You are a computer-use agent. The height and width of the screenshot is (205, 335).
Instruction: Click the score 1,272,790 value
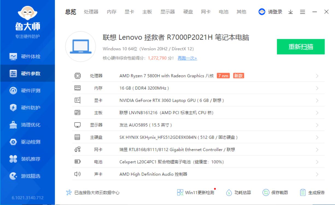[x=157, y=58]
